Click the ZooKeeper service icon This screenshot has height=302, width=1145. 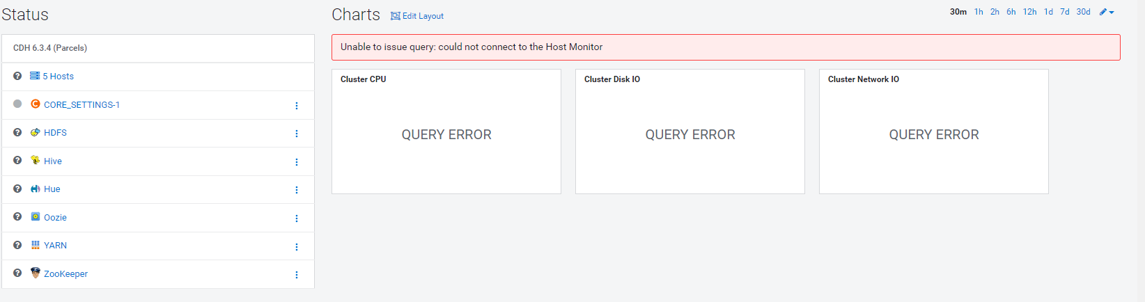pyautogui.click(x=35, y=273)
